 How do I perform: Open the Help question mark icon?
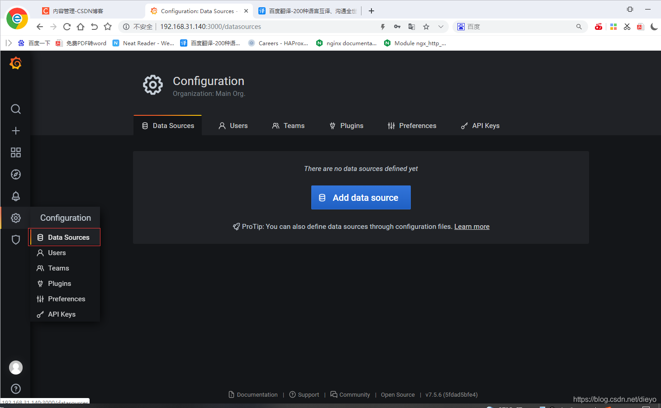click(16, 389)
